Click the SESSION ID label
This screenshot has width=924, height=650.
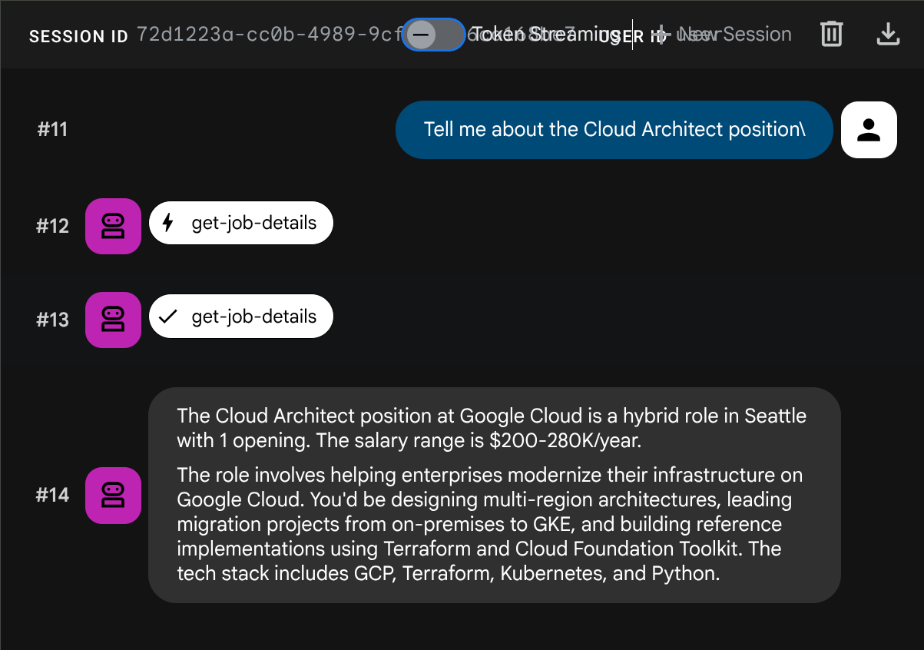coord(78,36)
